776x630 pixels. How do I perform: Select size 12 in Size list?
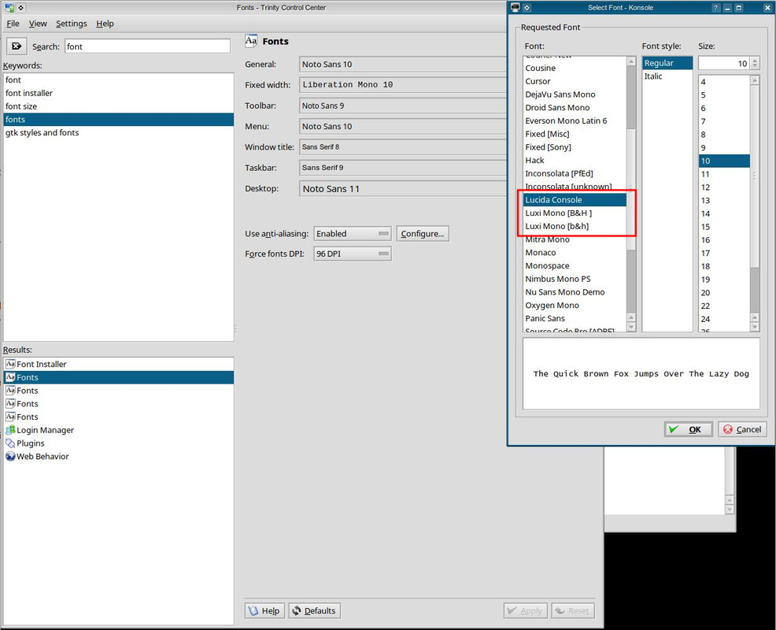725,187
